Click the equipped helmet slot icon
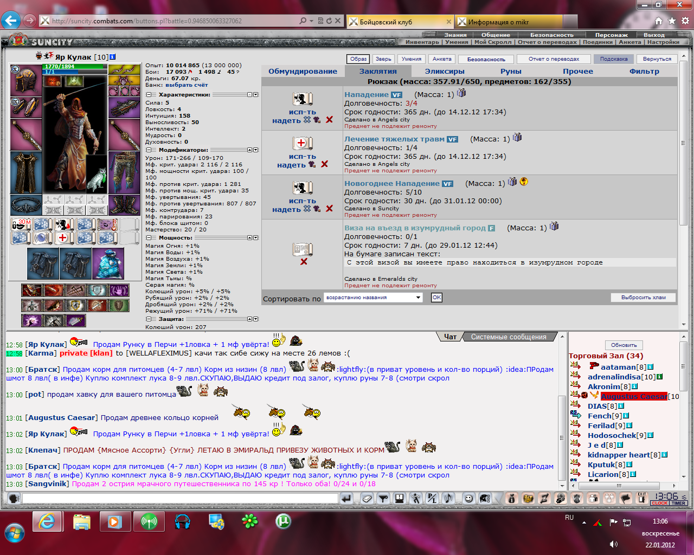This screenshot has height=555, width=694. 26,80
